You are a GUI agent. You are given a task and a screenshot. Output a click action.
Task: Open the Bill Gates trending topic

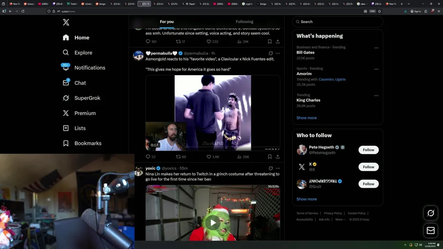pyautogui.click(x=306, y=53)
